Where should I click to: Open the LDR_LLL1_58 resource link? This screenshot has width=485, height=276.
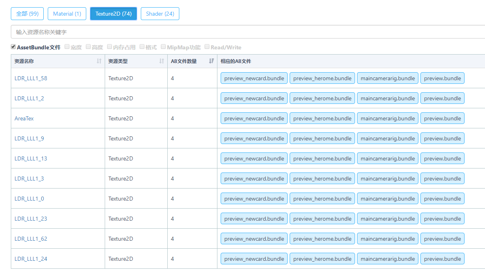click(x=31, y=78)
